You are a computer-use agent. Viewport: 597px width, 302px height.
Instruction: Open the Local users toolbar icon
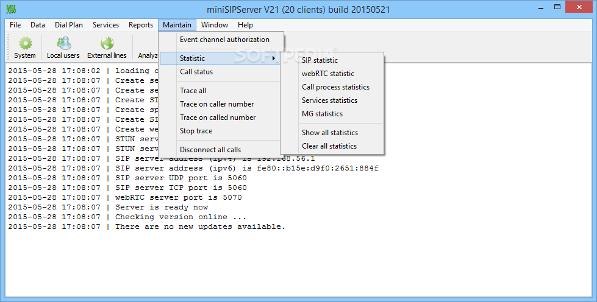[63, 47]
